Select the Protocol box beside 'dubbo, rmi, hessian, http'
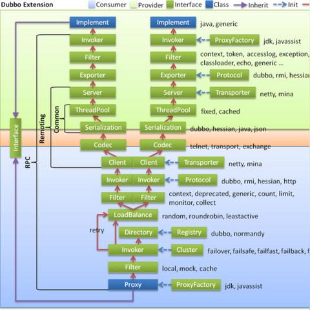Image resolution: width=310 pixels, height=310 pixels. 198,180
